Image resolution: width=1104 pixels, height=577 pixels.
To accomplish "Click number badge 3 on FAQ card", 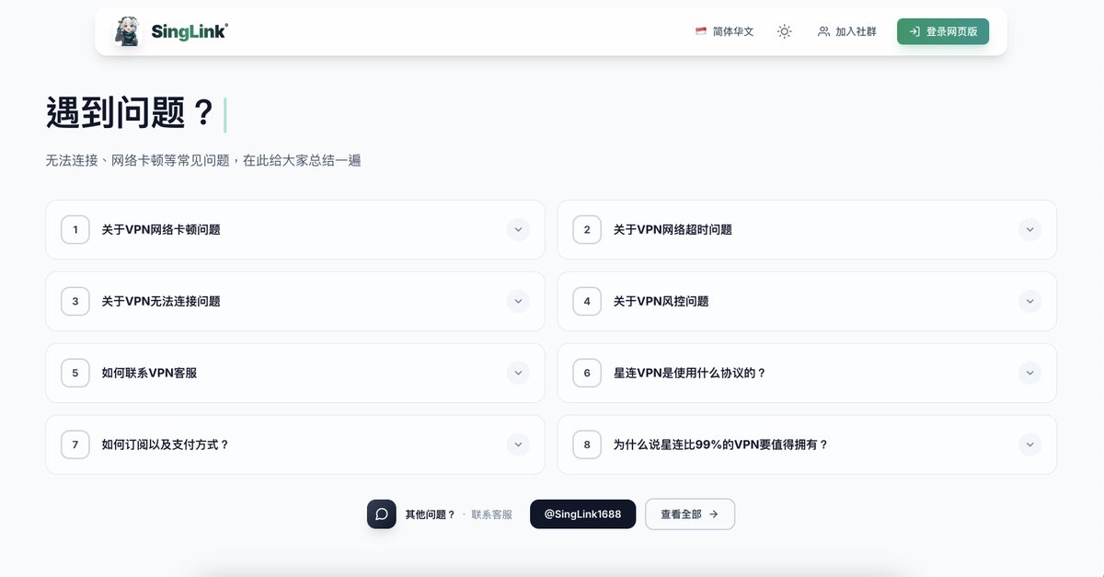I will pos(75,301).
